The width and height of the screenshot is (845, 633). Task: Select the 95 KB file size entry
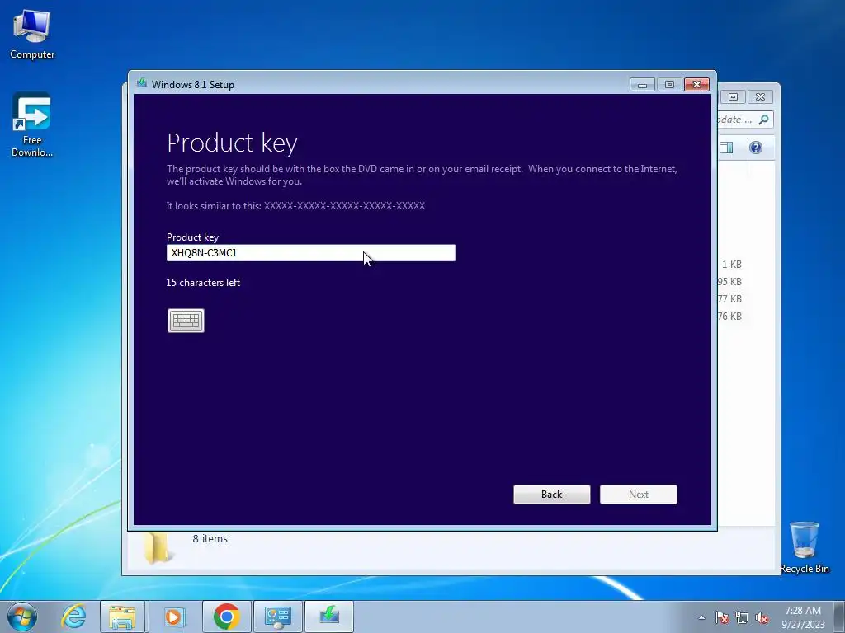coord(729,282)
